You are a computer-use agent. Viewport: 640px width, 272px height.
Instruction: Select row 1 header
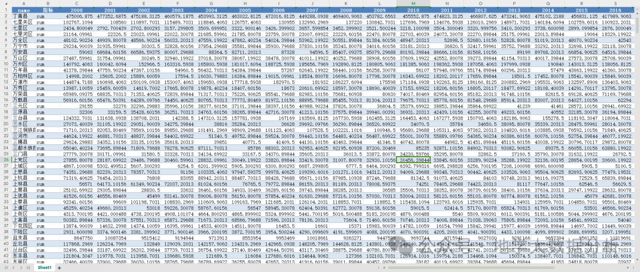point(6,10)
